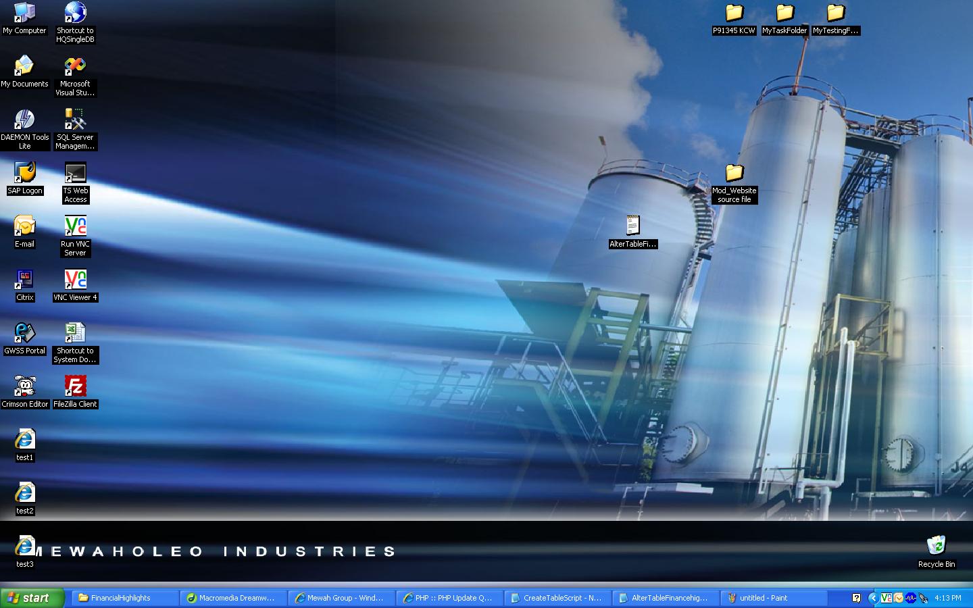Screen dimensions: 973x608
Task: Click the Microsoft Visual Studio shortcut
Action: 75,66
